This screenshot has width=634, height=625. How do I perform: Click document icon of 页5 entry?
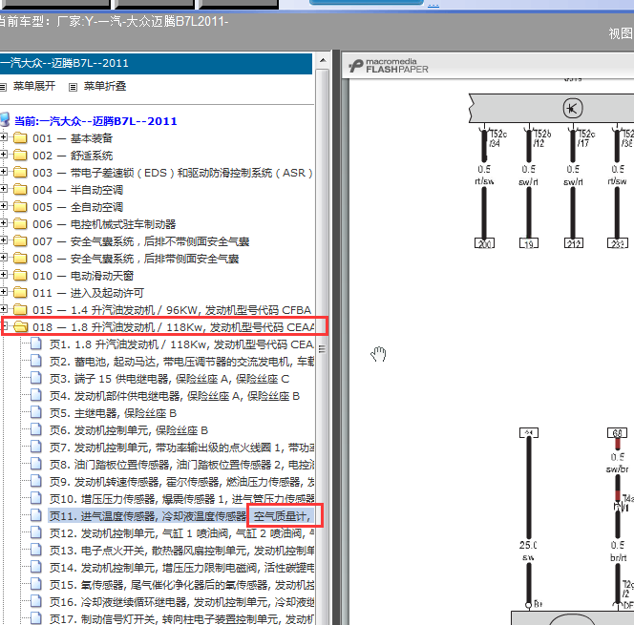click(36, 412)
